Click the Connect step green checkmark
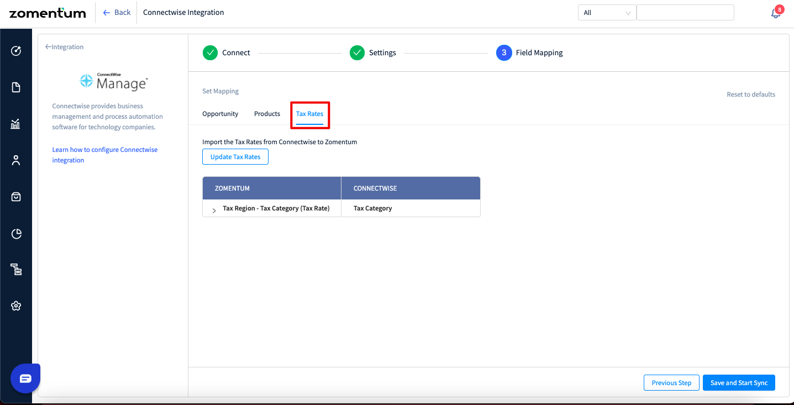The image size is (794, 405). [x=210, y=53]
